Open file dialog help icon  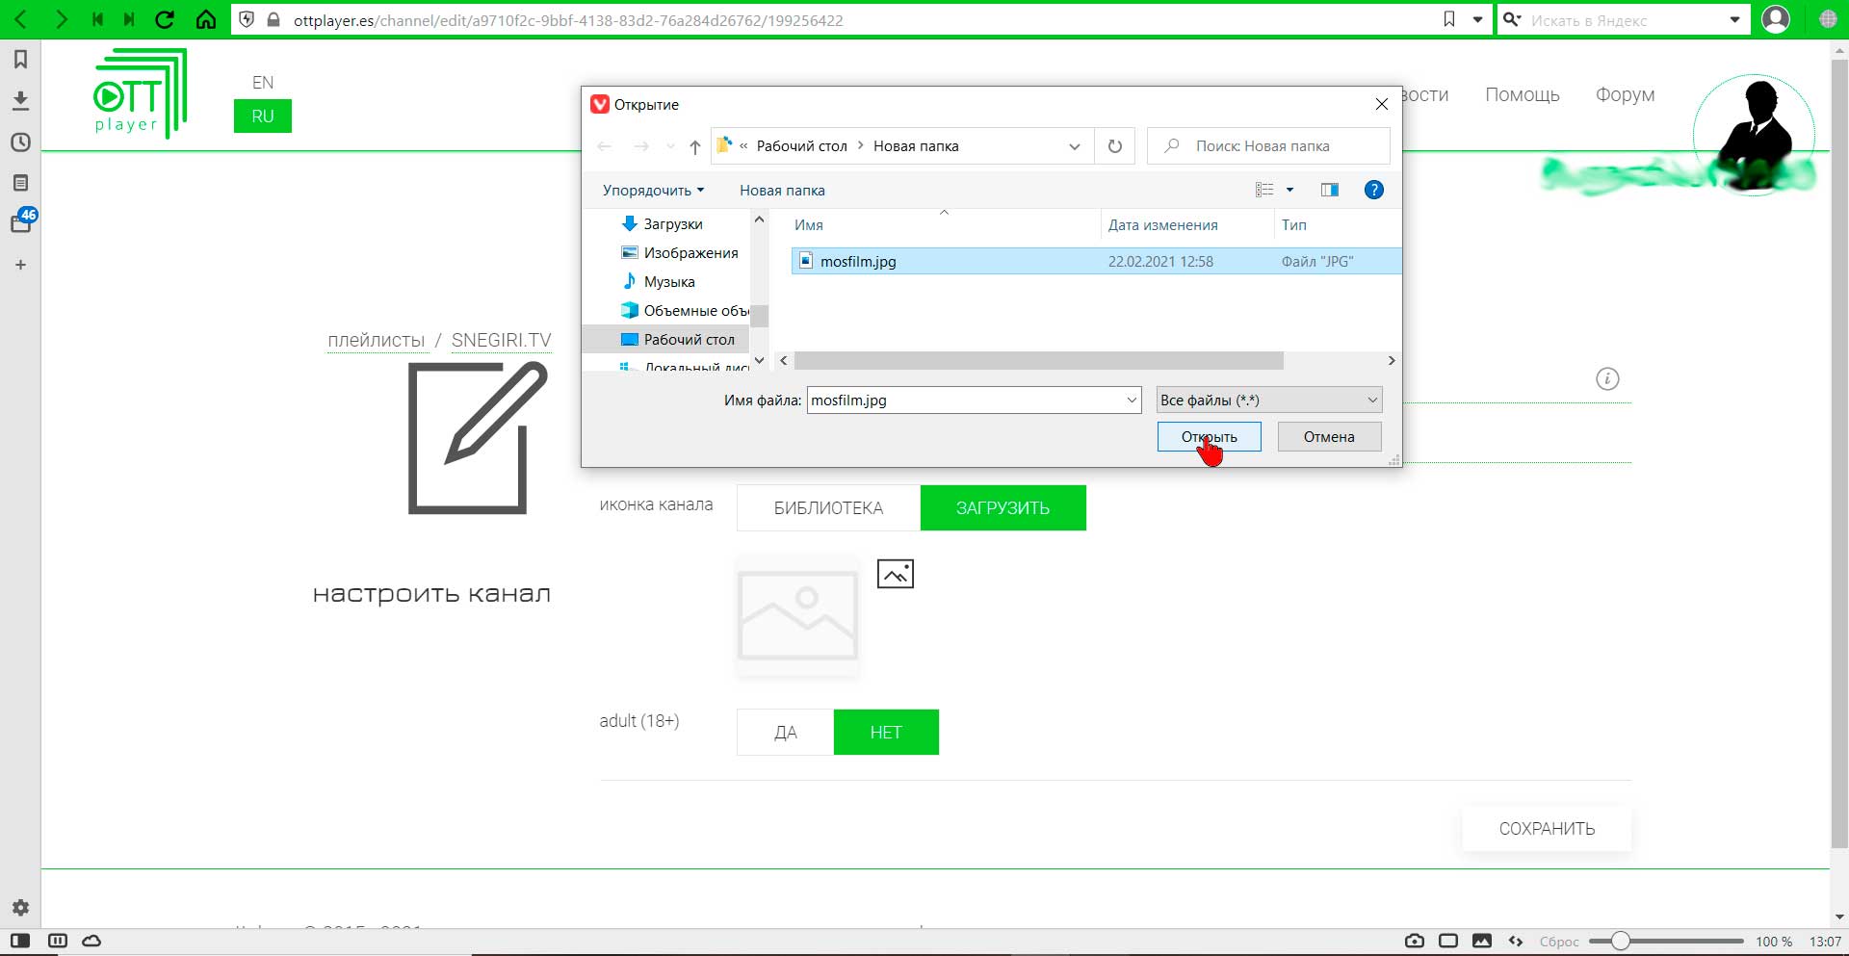pos(1374,190)
